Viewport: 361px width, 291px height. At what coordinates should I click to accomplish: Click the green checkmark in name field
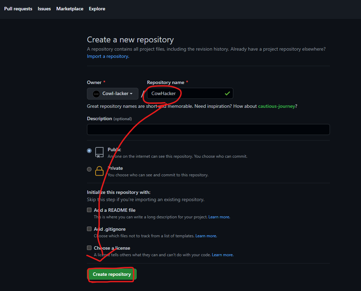[x=227, y=93]
